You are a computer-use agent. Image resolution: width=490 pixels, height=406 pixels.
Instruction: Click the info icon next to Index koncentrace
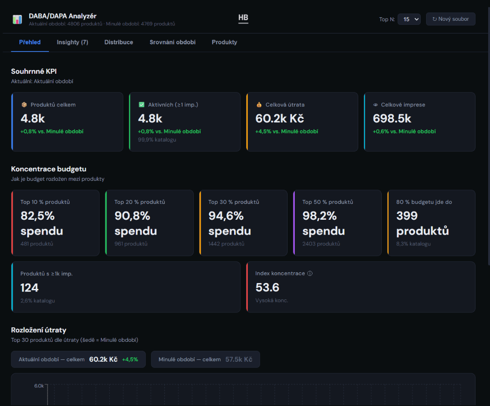[x=310, y=274]
